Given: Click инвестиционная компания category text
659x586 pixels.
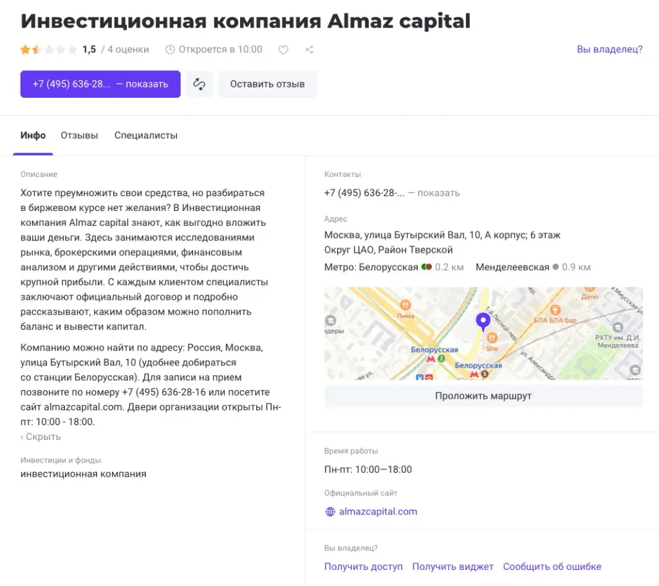Looking at the screenshot, I should pyautogui.click(x=83, y=474).
